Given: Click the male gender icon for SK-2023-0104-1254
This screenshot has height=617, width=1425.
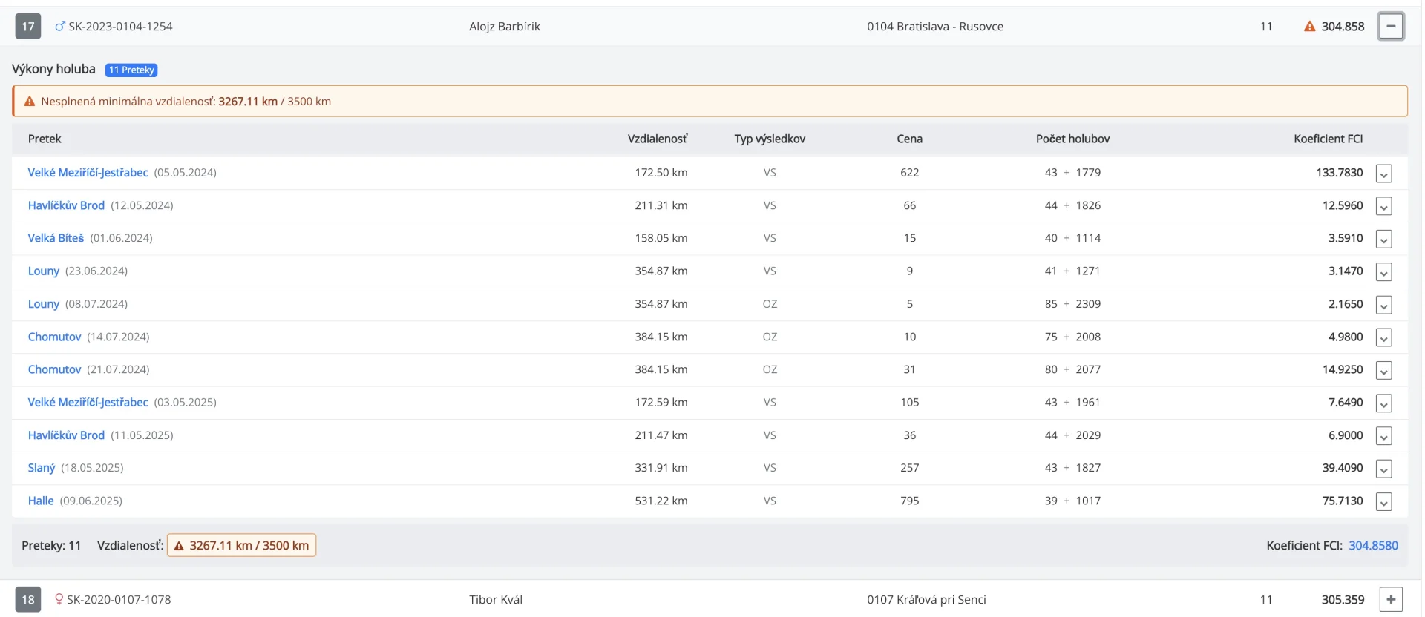Looking at the screenshot, I should coord(60,27).
